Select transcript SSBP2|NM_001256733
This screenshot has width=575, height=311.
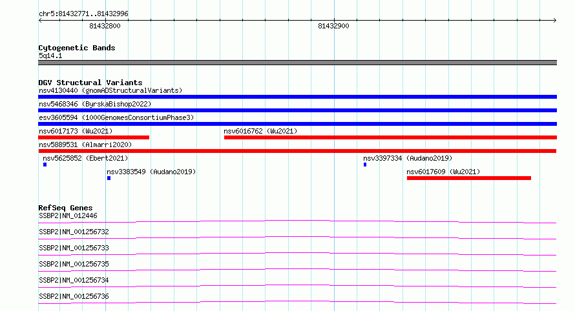point(74,248)
